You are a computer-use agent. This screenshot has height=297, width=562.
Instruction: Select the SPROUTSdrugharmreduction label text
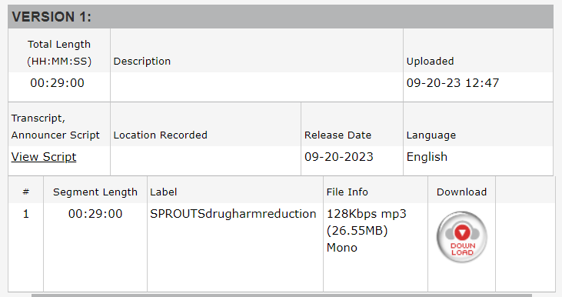(233, 214)
